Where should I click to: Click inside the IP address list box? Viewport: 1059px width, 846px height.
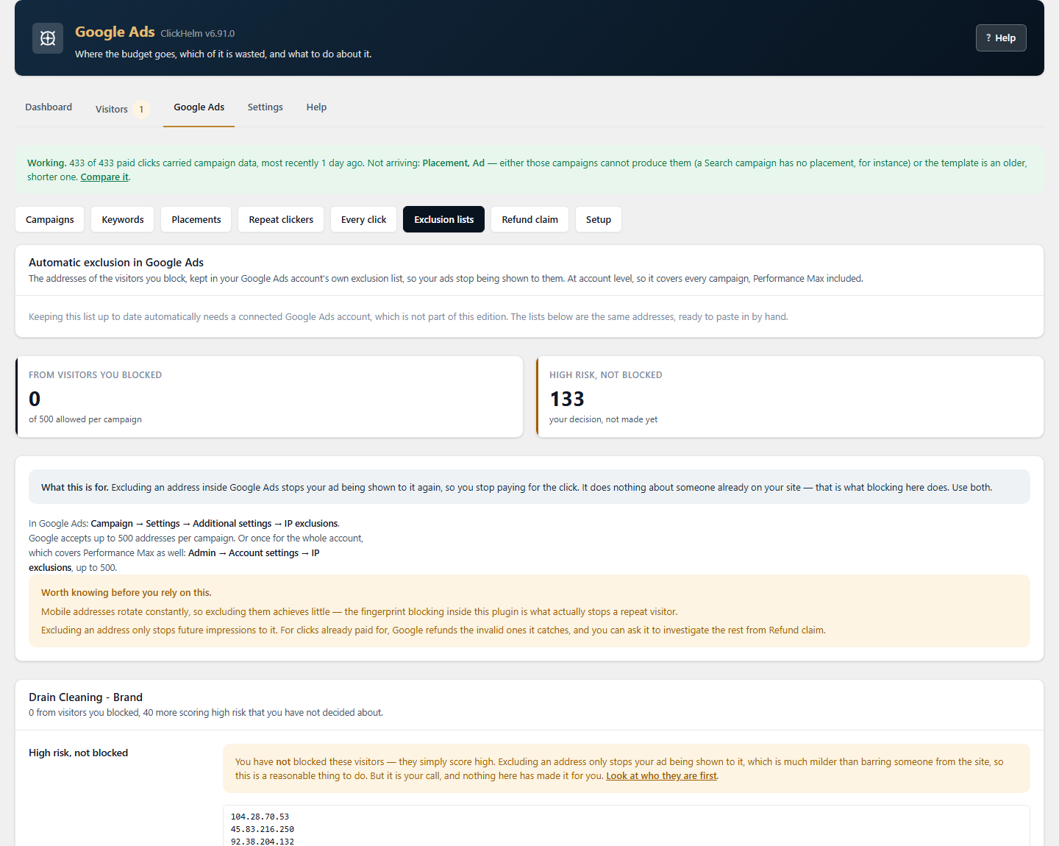tap(626, 826)
